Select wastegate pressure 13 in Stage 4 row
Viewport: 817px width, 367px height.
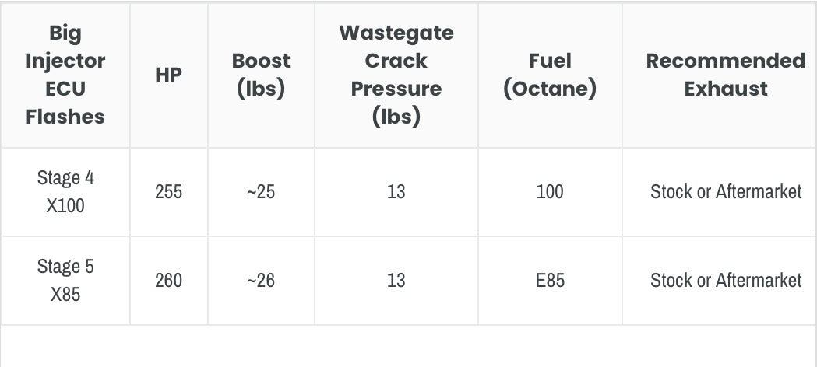pyautogui.click(x=396, y=191)
